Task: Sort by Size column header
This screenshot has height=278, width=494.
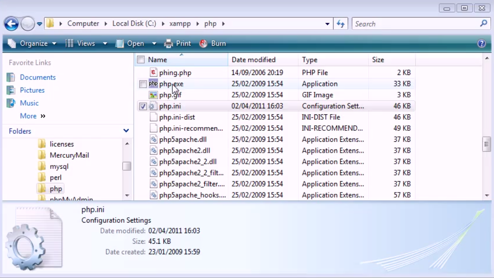Action: (x=392, y=59)
